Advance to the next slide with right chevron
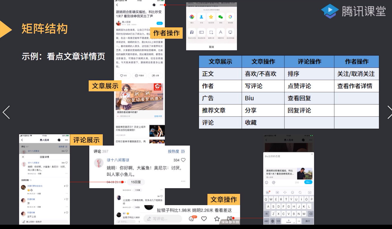The image size is (392, 229). tap(389, 112)
